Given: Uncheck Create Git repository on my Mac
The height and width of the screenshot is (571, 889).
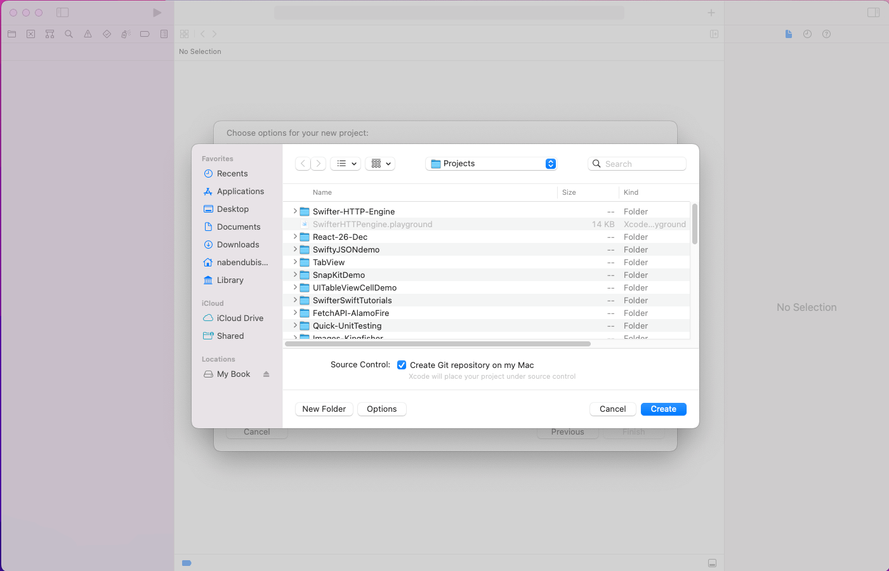Looking at the screenshot, I should (x=402, y=365).
